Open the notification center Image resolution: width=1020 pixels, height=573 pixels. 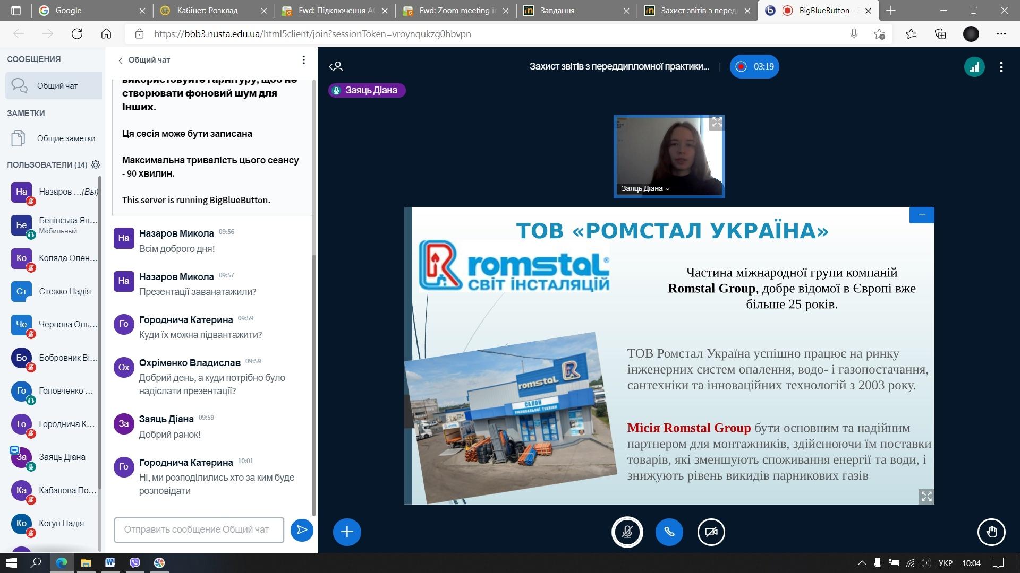[998, 563]
